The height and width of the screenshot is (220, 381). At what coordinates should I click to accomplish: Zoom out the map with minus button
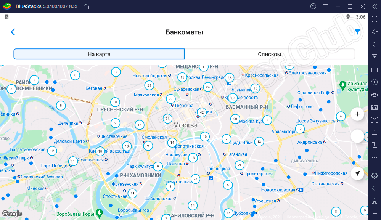pos(357,136)
